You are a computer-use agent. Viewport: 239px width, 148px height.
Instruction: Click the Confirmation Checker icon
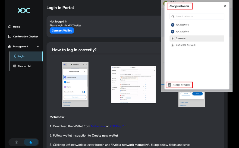point(10,37)
